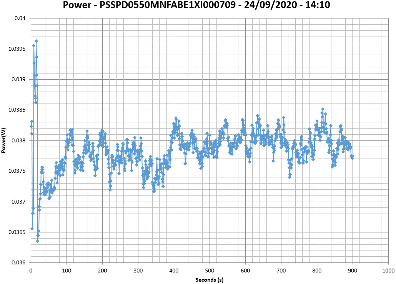Screen dimensions: 396x284
Task: Click the 100 label on the X axis
Action: [x=67, y=270]
